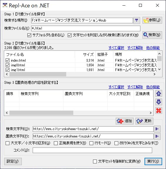Minimize the Repl-Ace window
The image size is (166, 169).
124,5
